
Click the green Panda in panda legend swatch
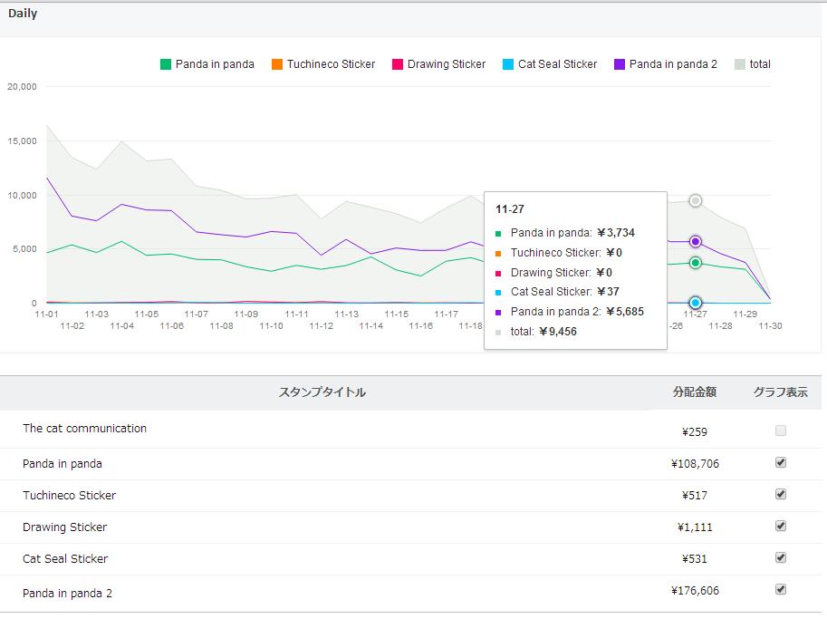tap(166, 64)
